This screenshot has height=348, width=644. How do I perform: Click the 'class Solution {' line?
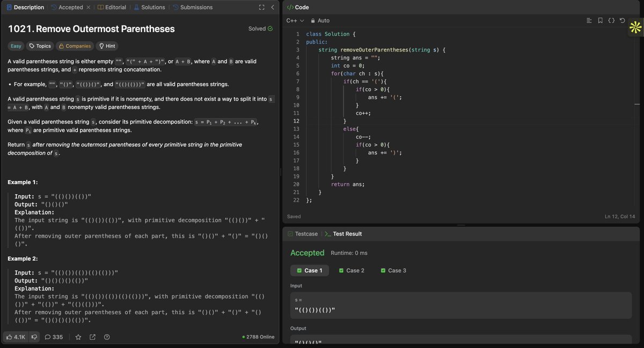331,34
